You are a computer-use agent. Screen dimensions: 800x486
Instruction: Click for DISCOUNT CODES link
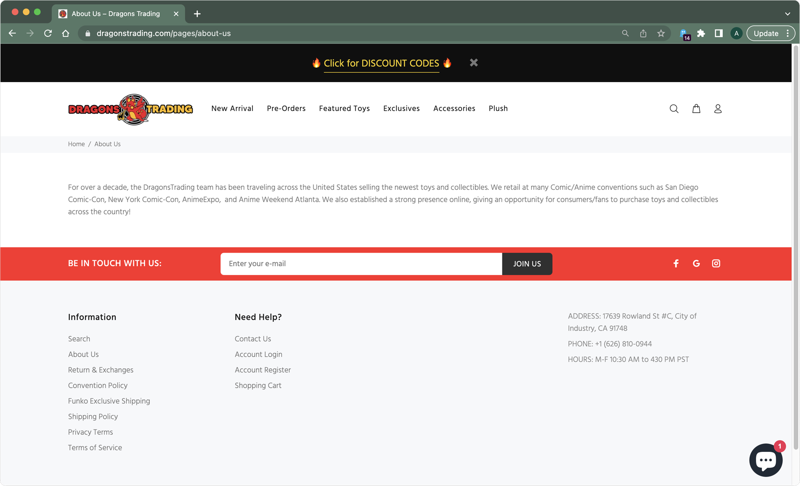(381, 63)
